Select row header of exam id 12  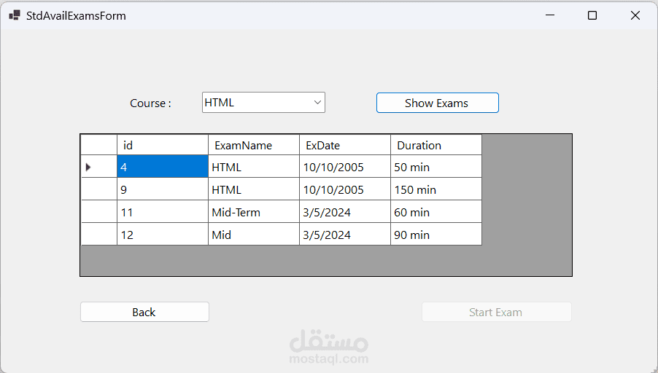pyautogui.click(x=99, y=235)
